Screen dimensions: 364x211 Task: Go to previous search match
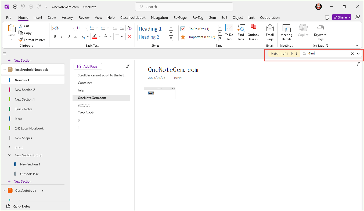pos(292,54)
